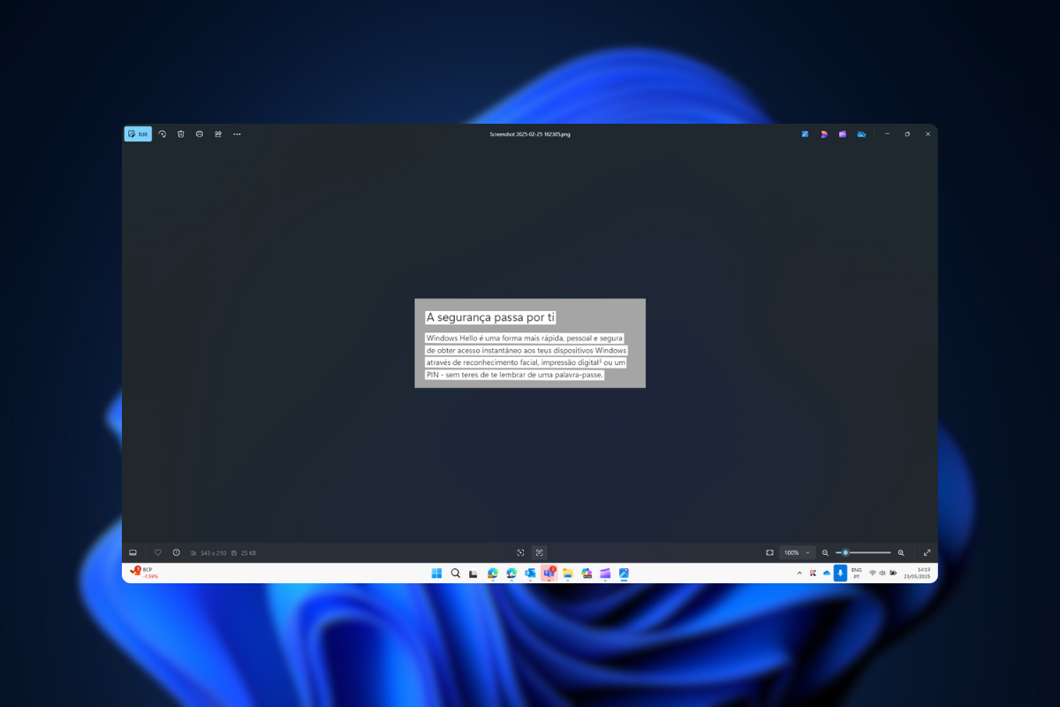Open Outlook from the taskbar
Screen dimensions: 1060x707
click(530, 574)
